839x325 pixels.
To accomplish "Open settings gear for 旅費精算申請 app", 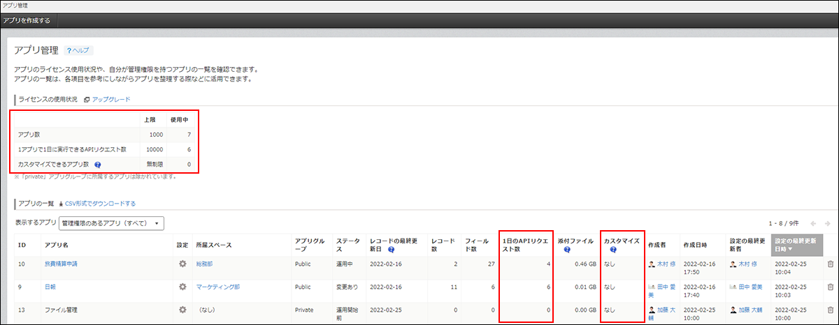I will (x=182, y=264).
